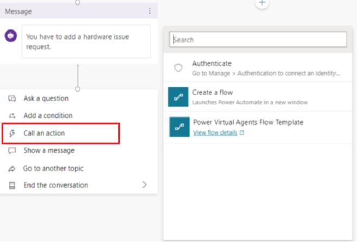
Task: Click the Create a flow teal icon
Action: pos(178,97)
